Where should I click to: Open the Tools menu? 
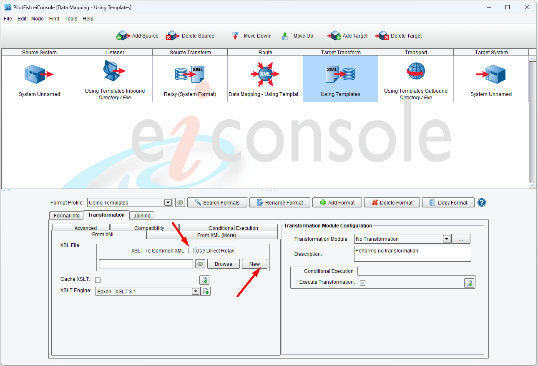pos(71,19)
